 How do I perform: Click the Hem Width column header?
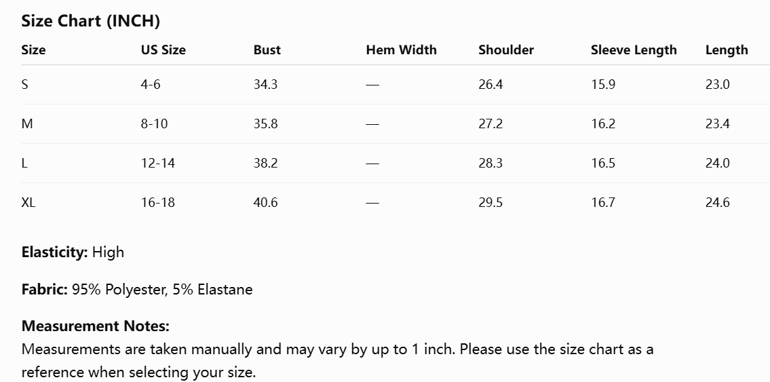(401, 50)
